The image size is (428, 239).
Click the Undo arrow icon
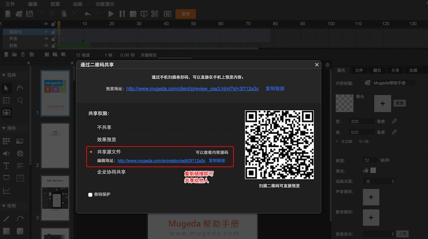click(88, 14)
